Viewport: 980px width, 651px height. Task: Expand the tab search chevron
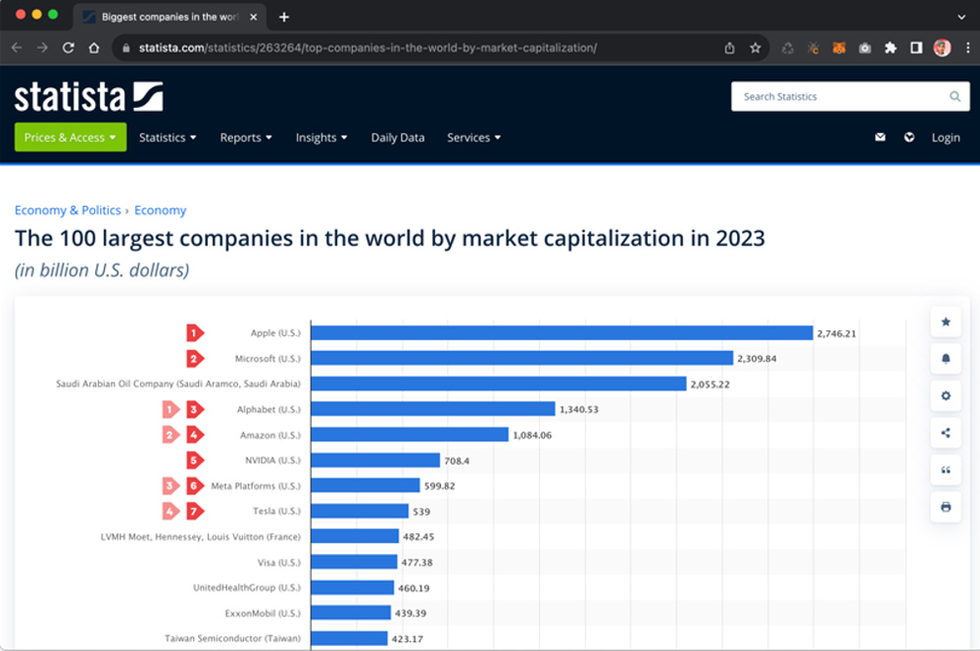click(x=961, y=17)
